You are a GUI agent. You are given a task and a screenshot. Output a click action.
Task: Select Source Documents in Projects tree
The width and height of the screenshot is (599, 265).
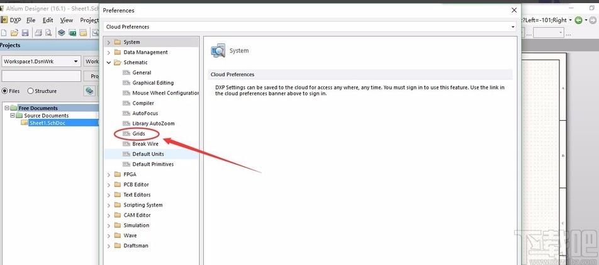47,115
